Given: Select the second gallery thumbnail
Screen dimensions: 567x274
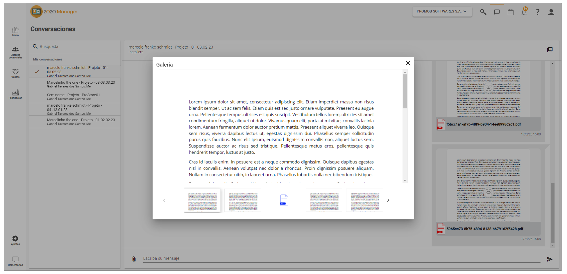Looking at the screenshot, I should (x=243, y=200).
